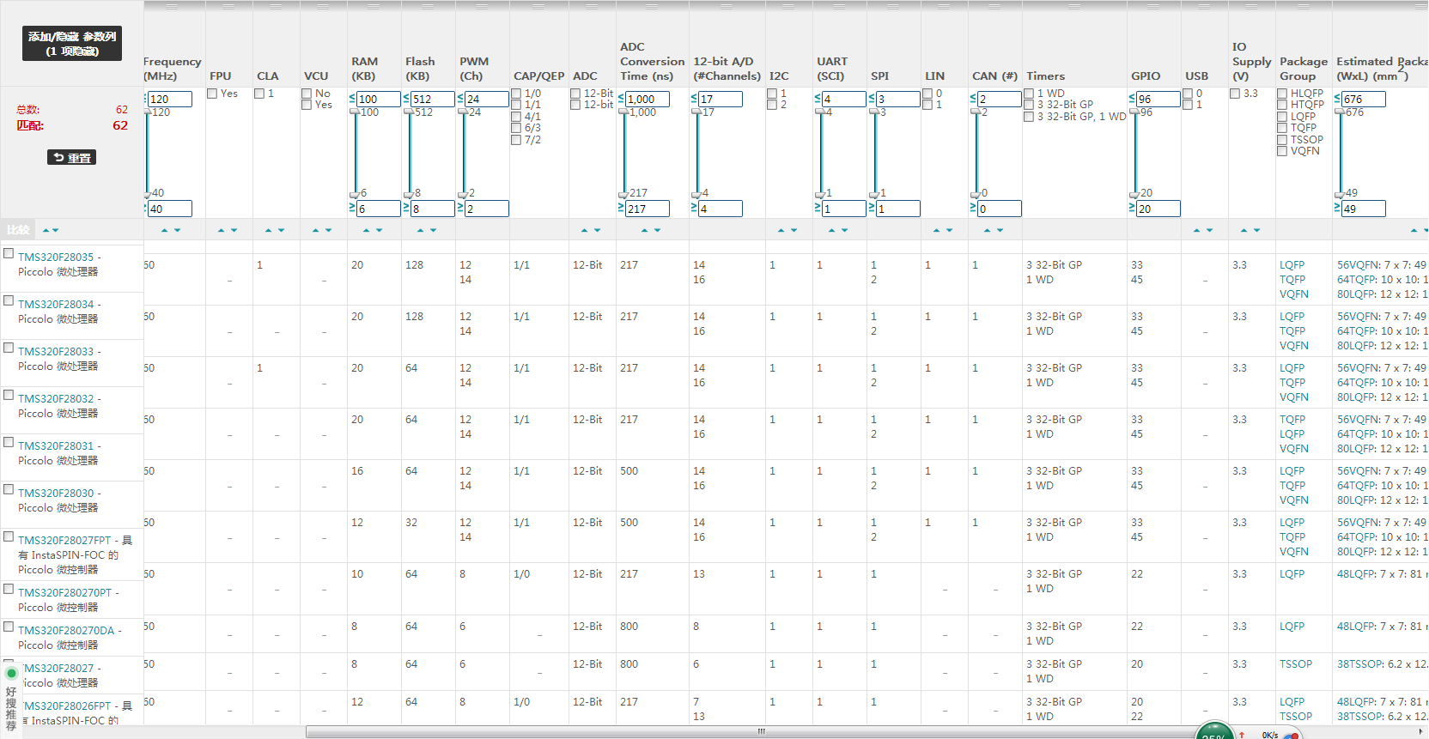This screenshot has width=1429, height=739.
Task: Sort ADC Conversion Time column descending arrow
Action: (658, 230)
